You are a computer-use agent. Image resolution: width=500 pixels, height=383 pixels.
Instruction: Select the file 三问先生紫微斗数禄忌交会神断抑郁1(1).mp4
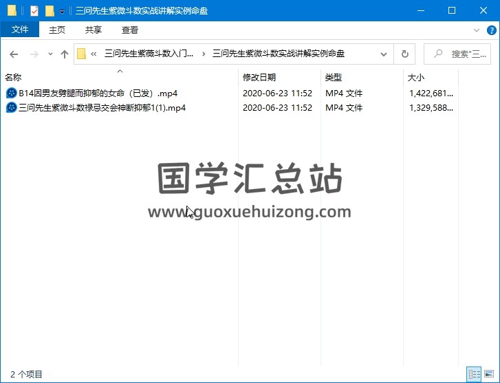coord(102,107)
